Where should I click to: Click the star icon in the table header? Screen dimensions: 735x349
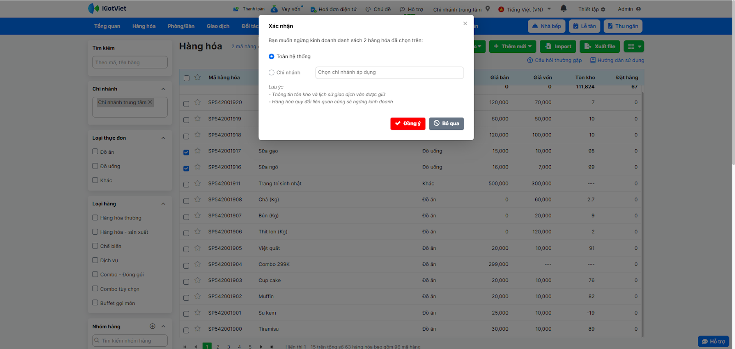tap(198, 77)
